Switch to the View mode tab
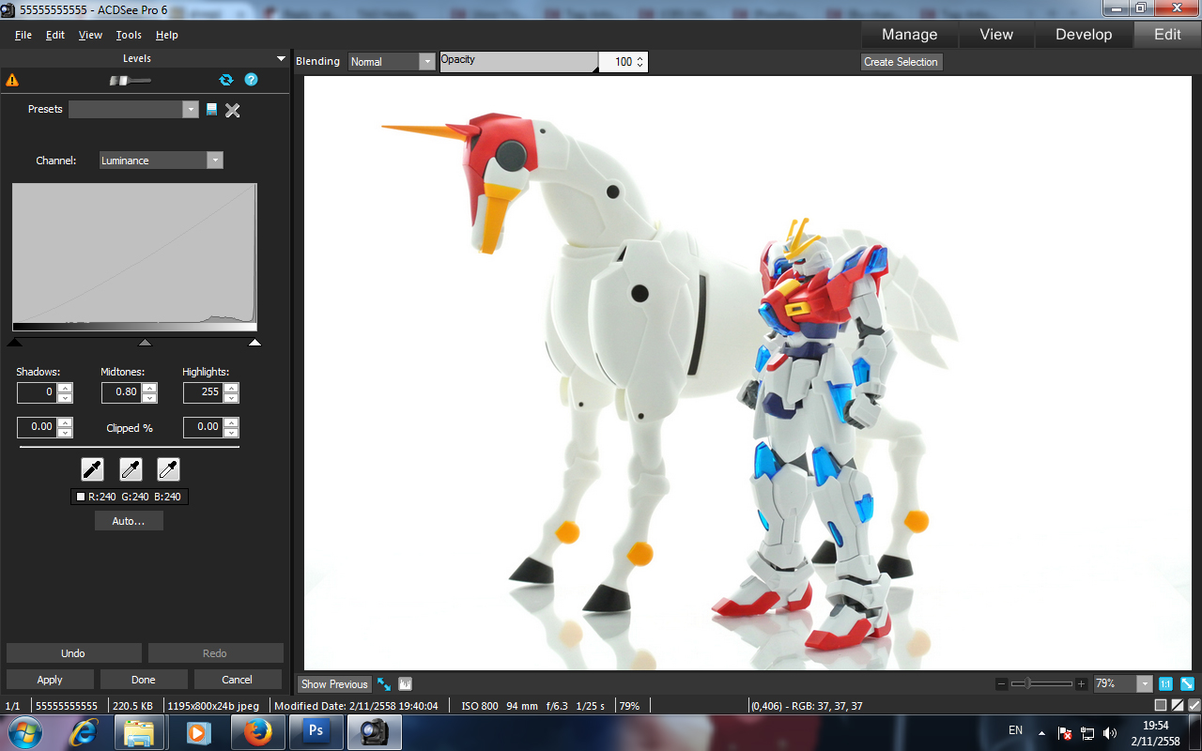1202x751 pixels. click(x=996, y=35)
